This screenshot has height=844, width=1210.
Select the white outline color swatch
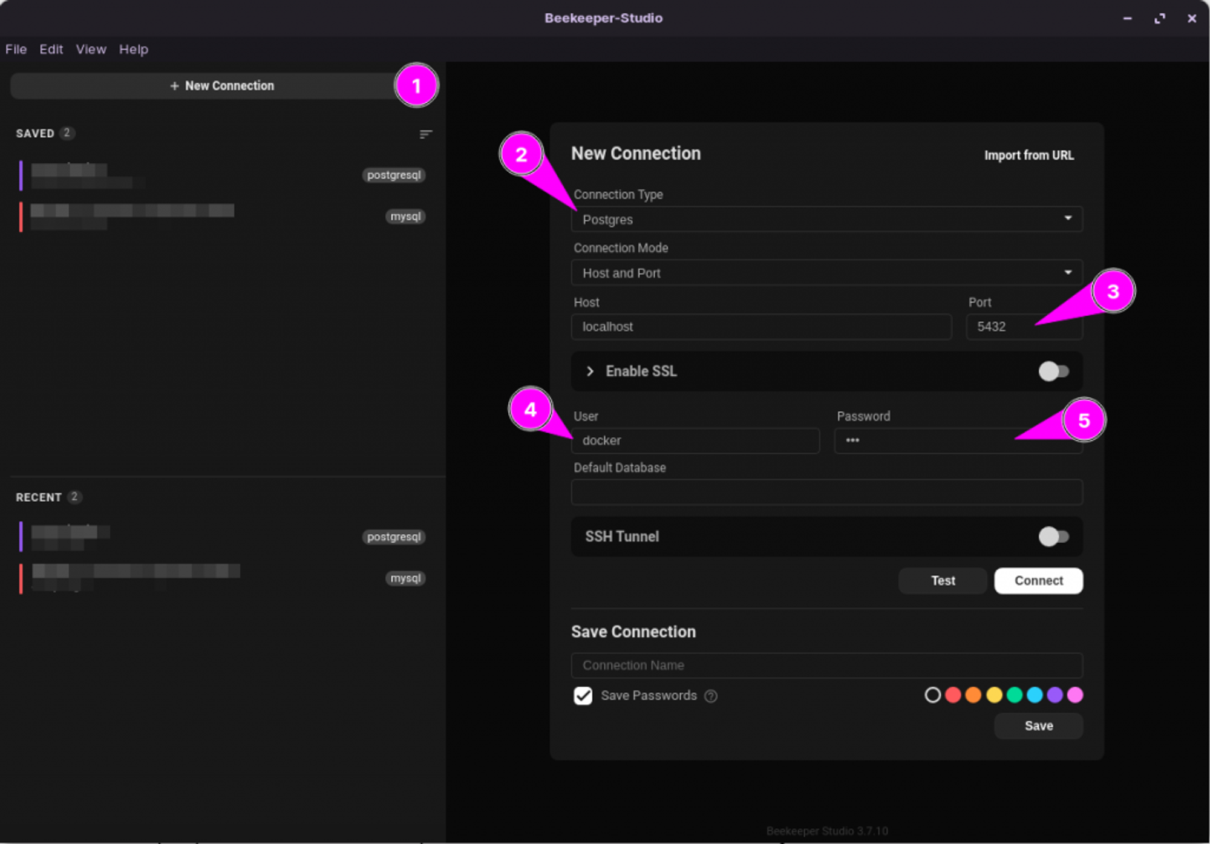pyautogui.click(x=932, y=695)
